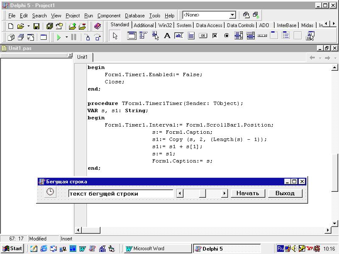339x254 pixels.
Task: Click the Toggle Form/Unit icon
Action: (x=31, y=37)
